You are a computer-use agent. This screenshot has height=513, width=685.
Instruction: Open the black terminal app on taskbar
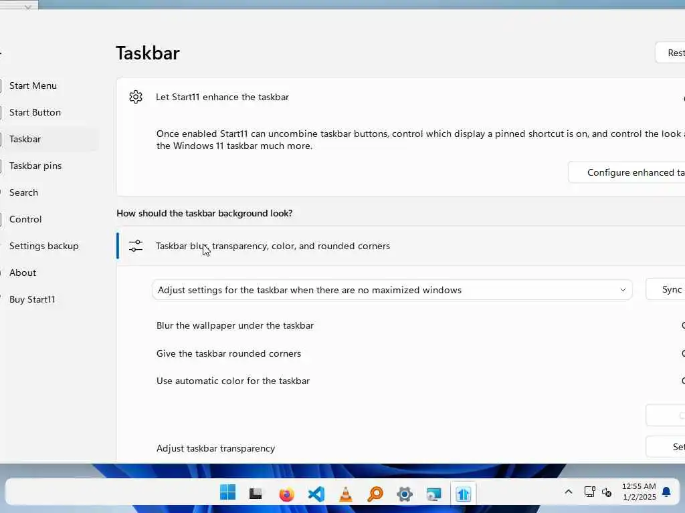click(x=256, y=494)
